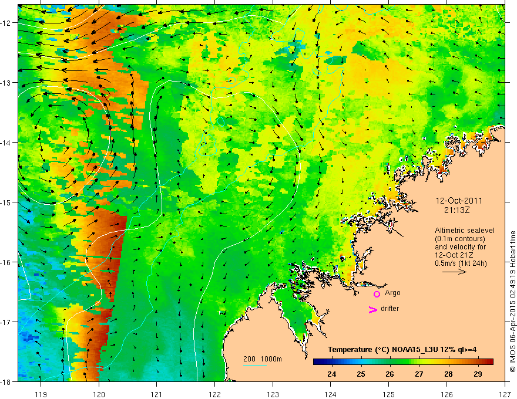The image size is (517, 399).
Task: Click the '200 1000m' bathymetry label
Action: coord(263,359)
